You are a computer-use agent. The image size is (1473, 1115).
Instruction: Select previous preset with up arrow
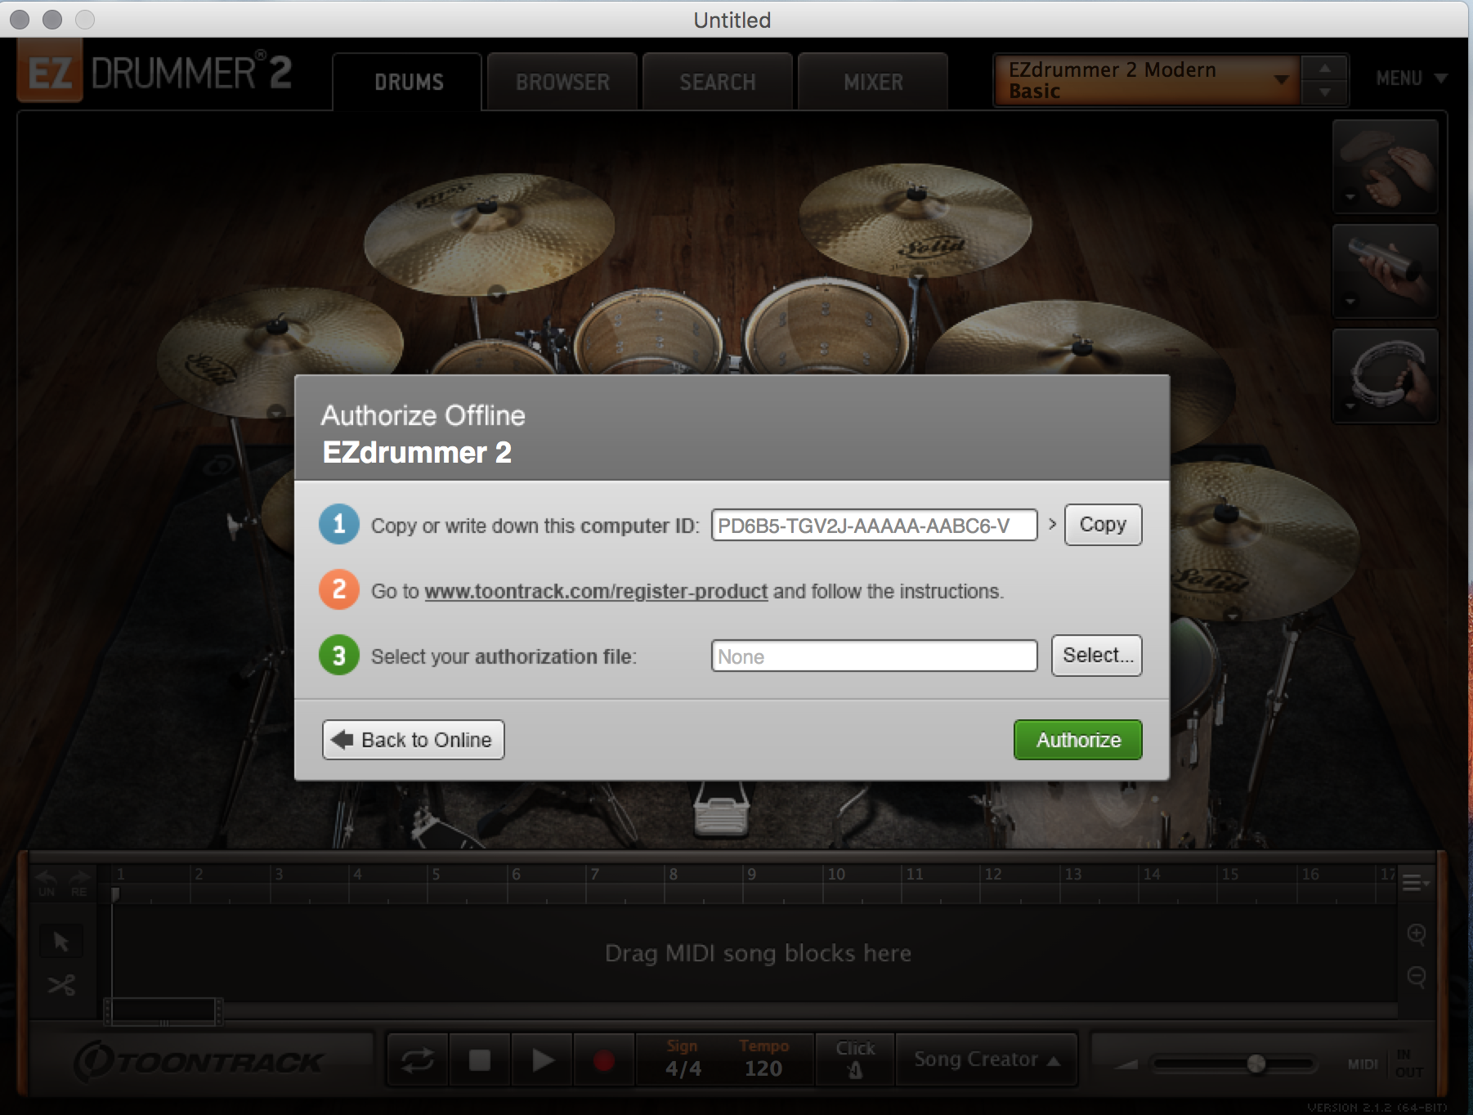coord(1325,68)
